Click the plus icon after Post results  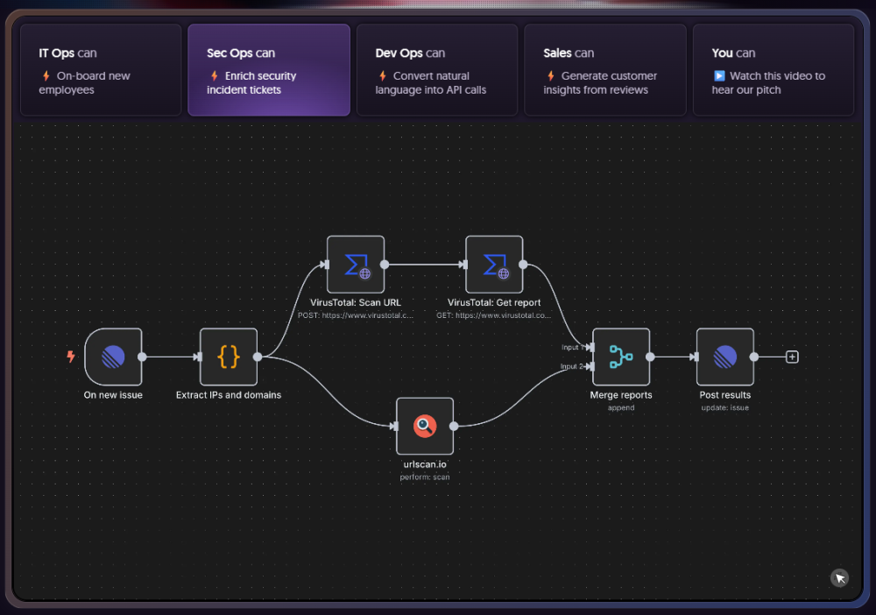click(x=792, y=357)
